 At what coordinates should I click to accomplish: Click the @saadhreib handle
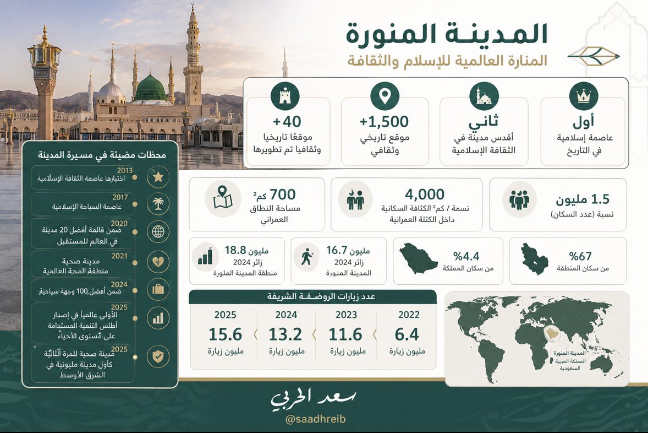(316, 419)
